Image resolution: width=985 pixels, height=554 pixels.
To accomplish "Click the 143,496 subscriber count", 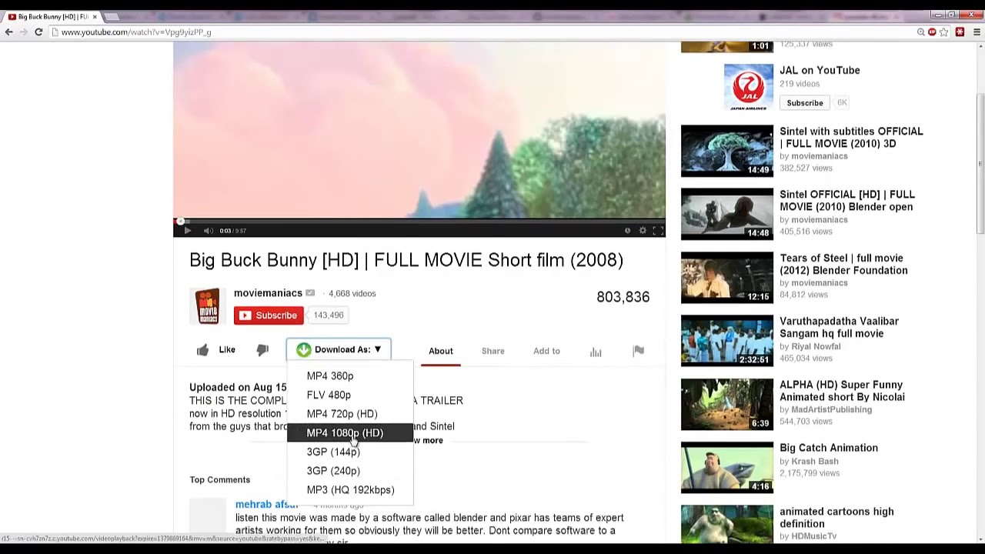I will [329, 315].
